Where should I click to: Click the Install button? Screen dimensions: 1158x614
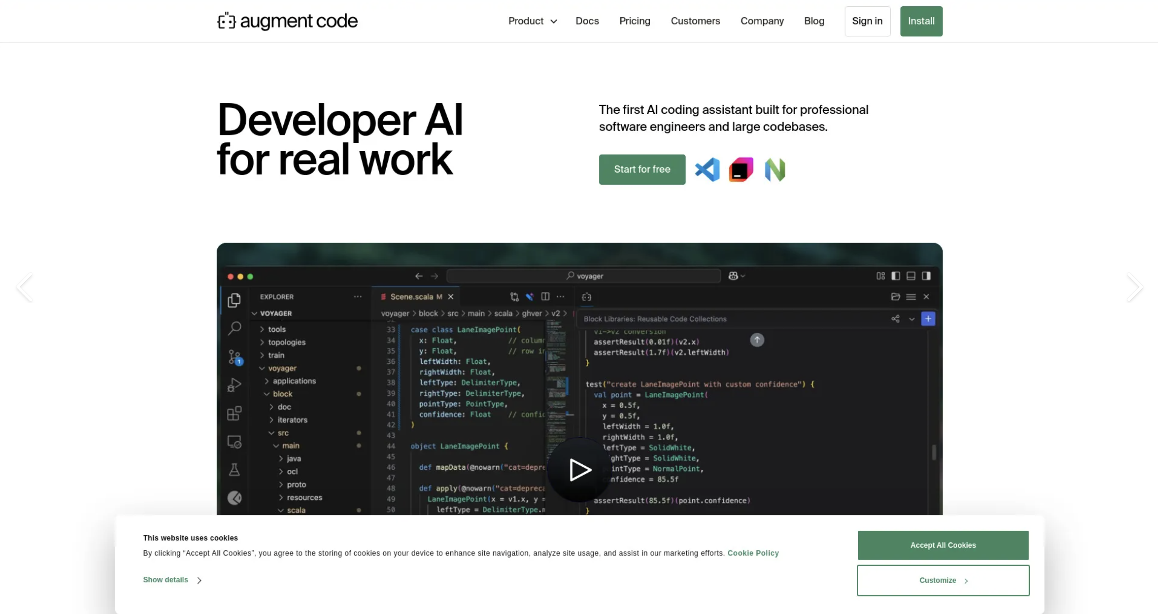[x=921, y=21]
